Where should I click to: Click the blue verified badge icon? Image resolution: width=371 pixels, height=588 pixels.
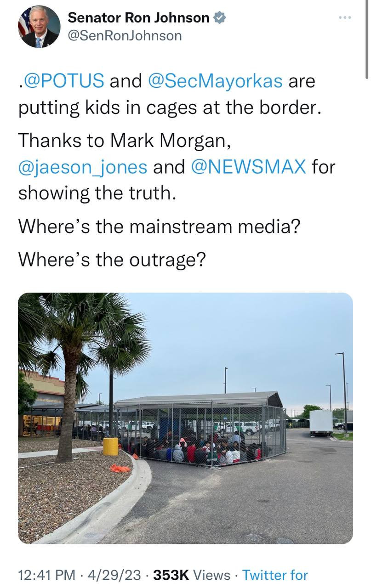220,18
